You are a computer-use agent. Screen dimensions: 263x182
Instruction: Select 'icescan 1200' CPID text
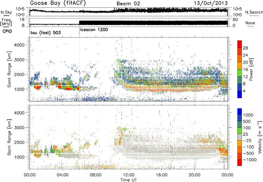coord(94,30)
